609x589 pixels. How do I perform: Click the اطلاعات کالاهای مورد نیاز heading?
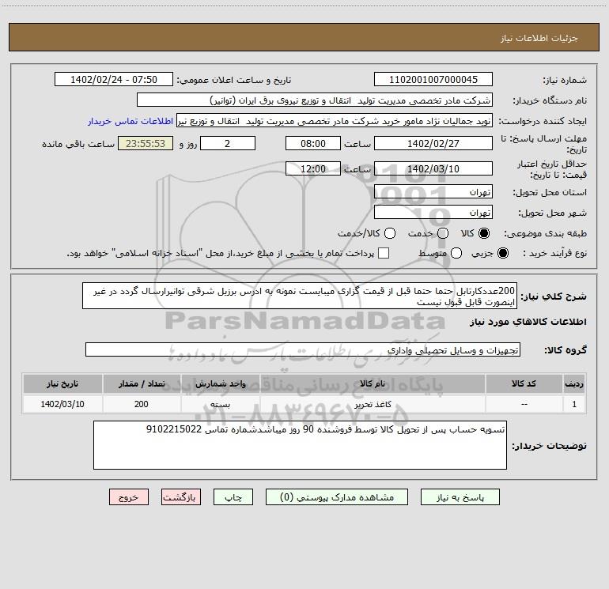tap(528, 322)
